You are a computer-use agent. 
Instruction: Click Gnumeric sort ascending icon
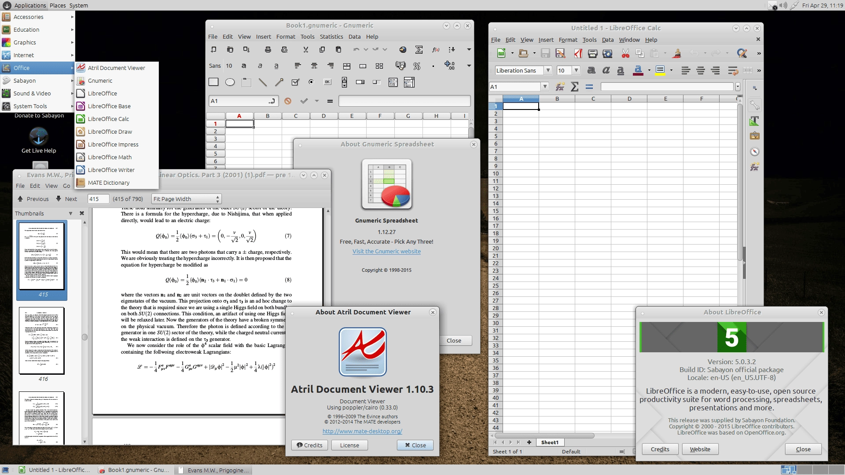[x=452, y=50]
